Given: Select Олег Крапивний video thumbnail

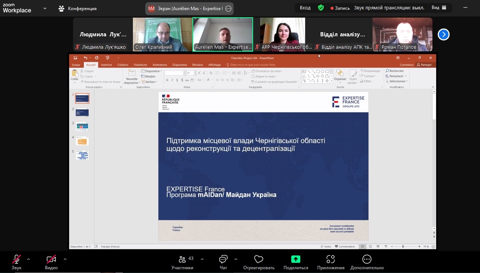Looking at the screenshot, I should 162,34.
